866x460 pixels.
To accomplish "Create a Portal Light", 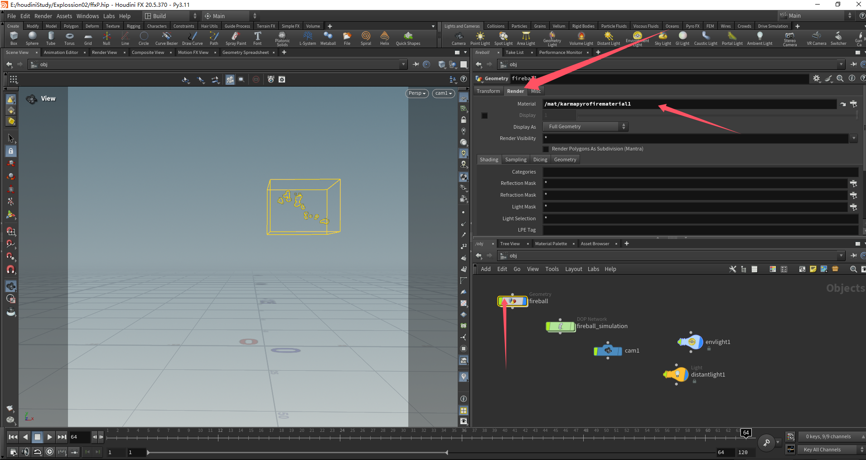I will (732, 38).
